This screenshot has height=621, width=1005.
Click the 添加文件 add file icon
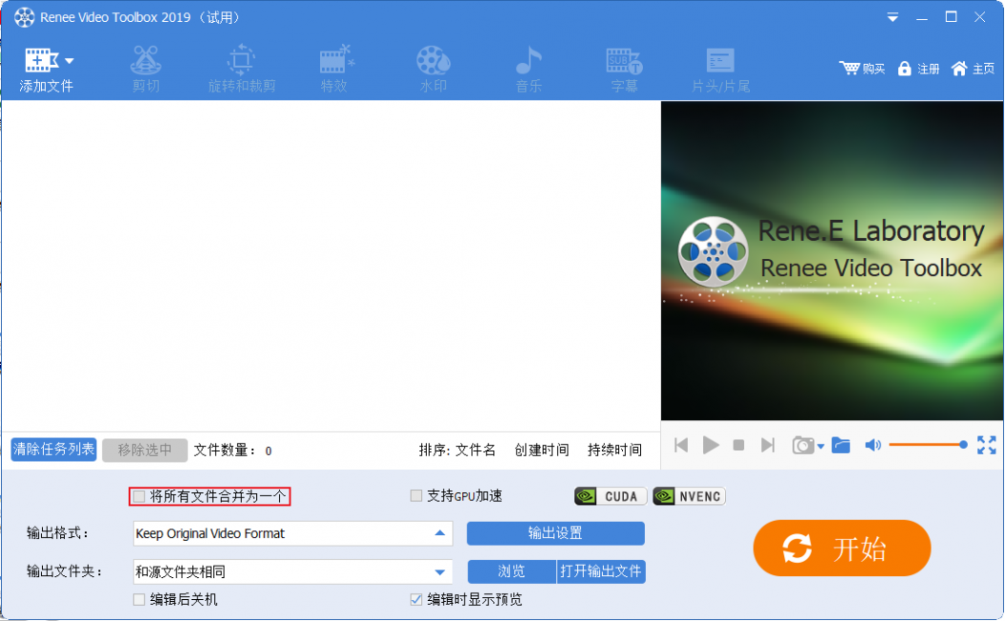tap(41, 60)
